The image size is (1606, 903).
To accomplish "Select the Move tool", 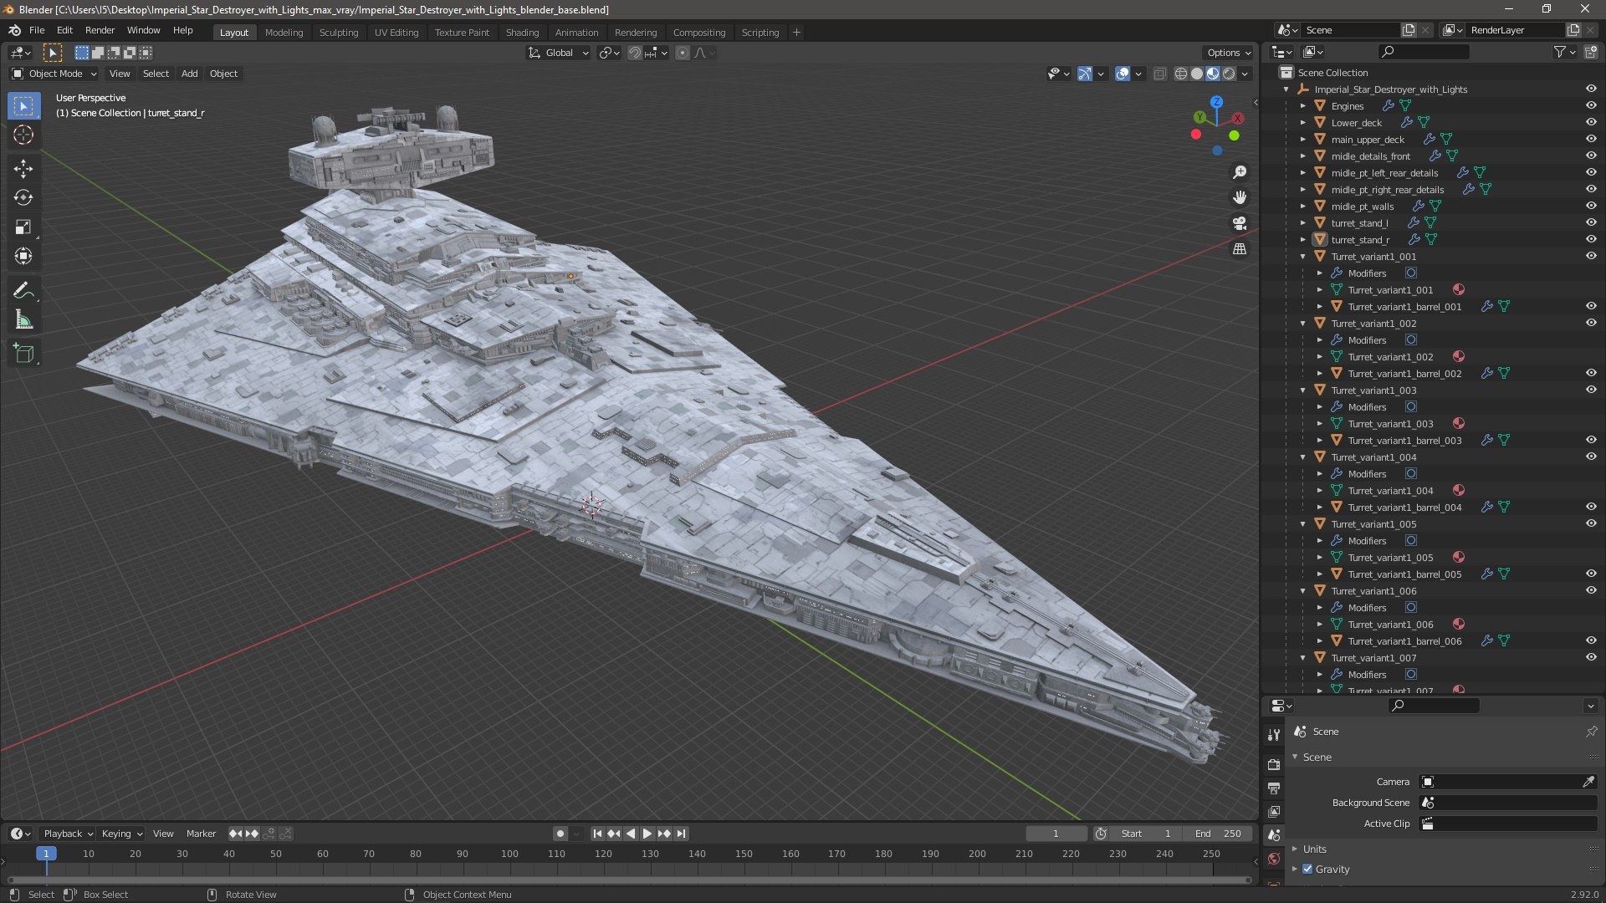I will 23,169.
